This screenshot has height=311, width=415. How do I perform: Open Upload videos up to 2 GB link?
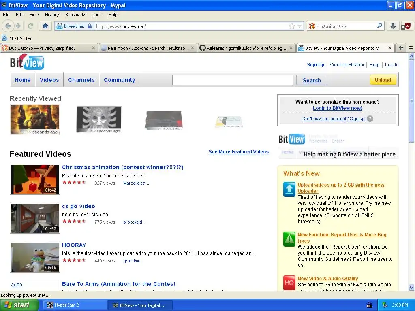[340, 188]
